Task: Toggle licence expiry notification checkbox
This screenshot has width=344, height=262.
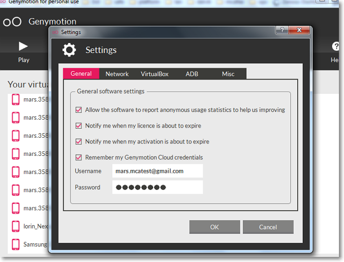Action: [79, 125]
